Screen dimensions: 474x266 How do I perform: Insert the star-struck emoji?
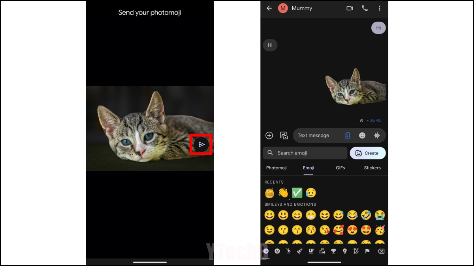tap(366, 230)
